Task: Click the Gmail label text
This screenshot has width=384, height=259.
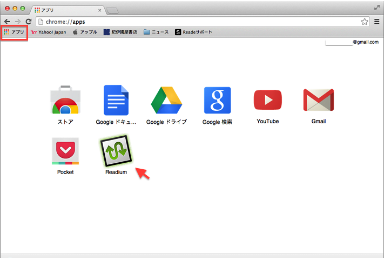Action: pos(319,121)
